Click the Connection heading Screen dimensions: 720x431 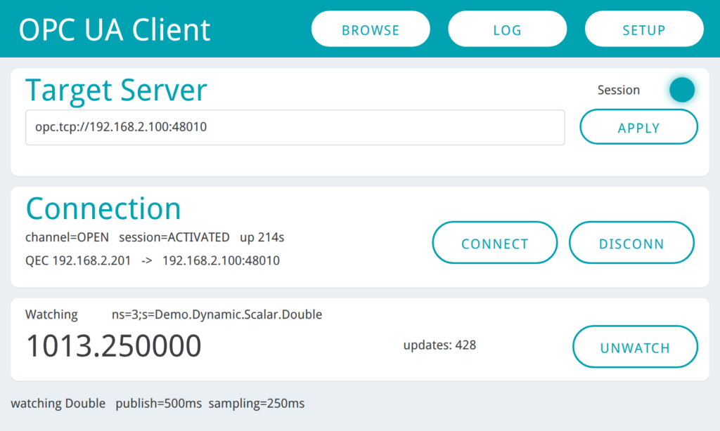coord(103,208)
